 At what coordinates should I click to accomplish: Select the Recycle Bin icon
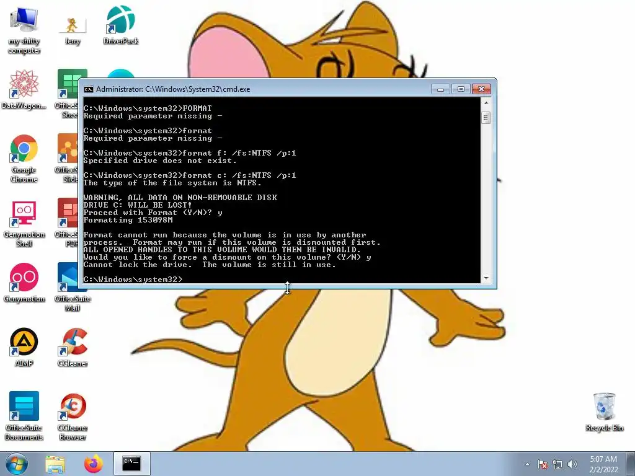(x=604, y=412)
